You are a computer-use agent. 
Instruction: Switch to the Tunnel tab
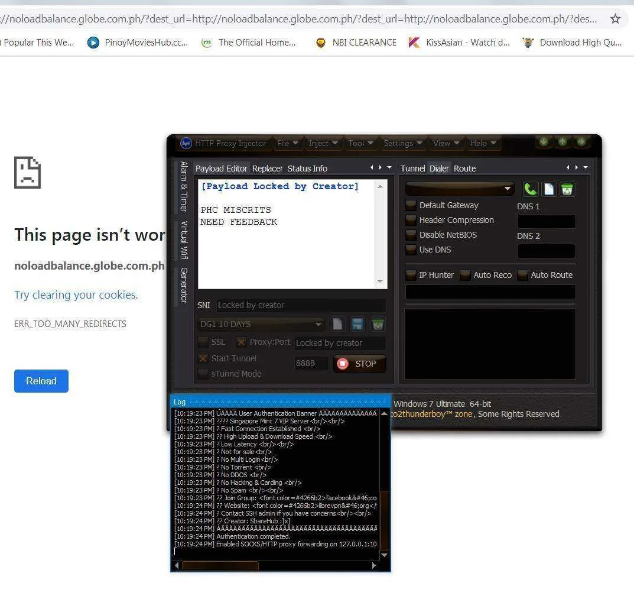pos(412,169)
